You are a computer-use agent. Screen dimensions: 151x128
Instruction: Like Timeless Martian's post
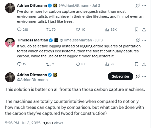tap(78, 64)
